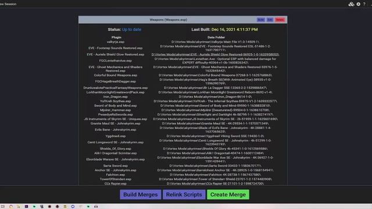The image size is (372, 209).
Task: Select 'Sword of Body and Mind.esp' plugin
Action: 116,106
